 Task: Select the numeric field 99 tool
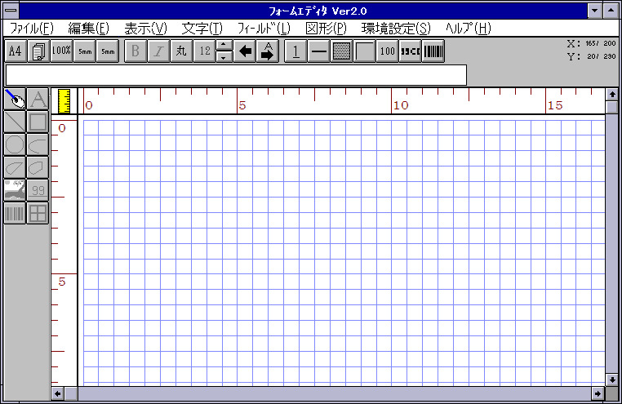(38, 190)
